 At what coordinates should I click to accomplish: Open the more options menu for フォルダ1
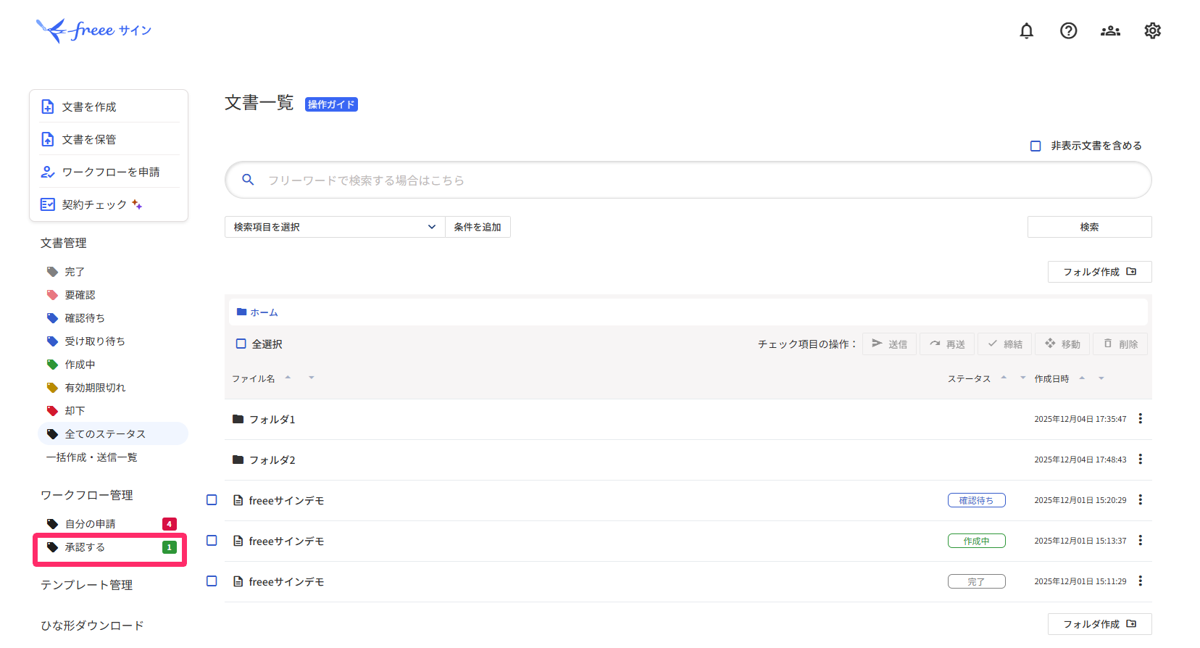click(1141, 418)
